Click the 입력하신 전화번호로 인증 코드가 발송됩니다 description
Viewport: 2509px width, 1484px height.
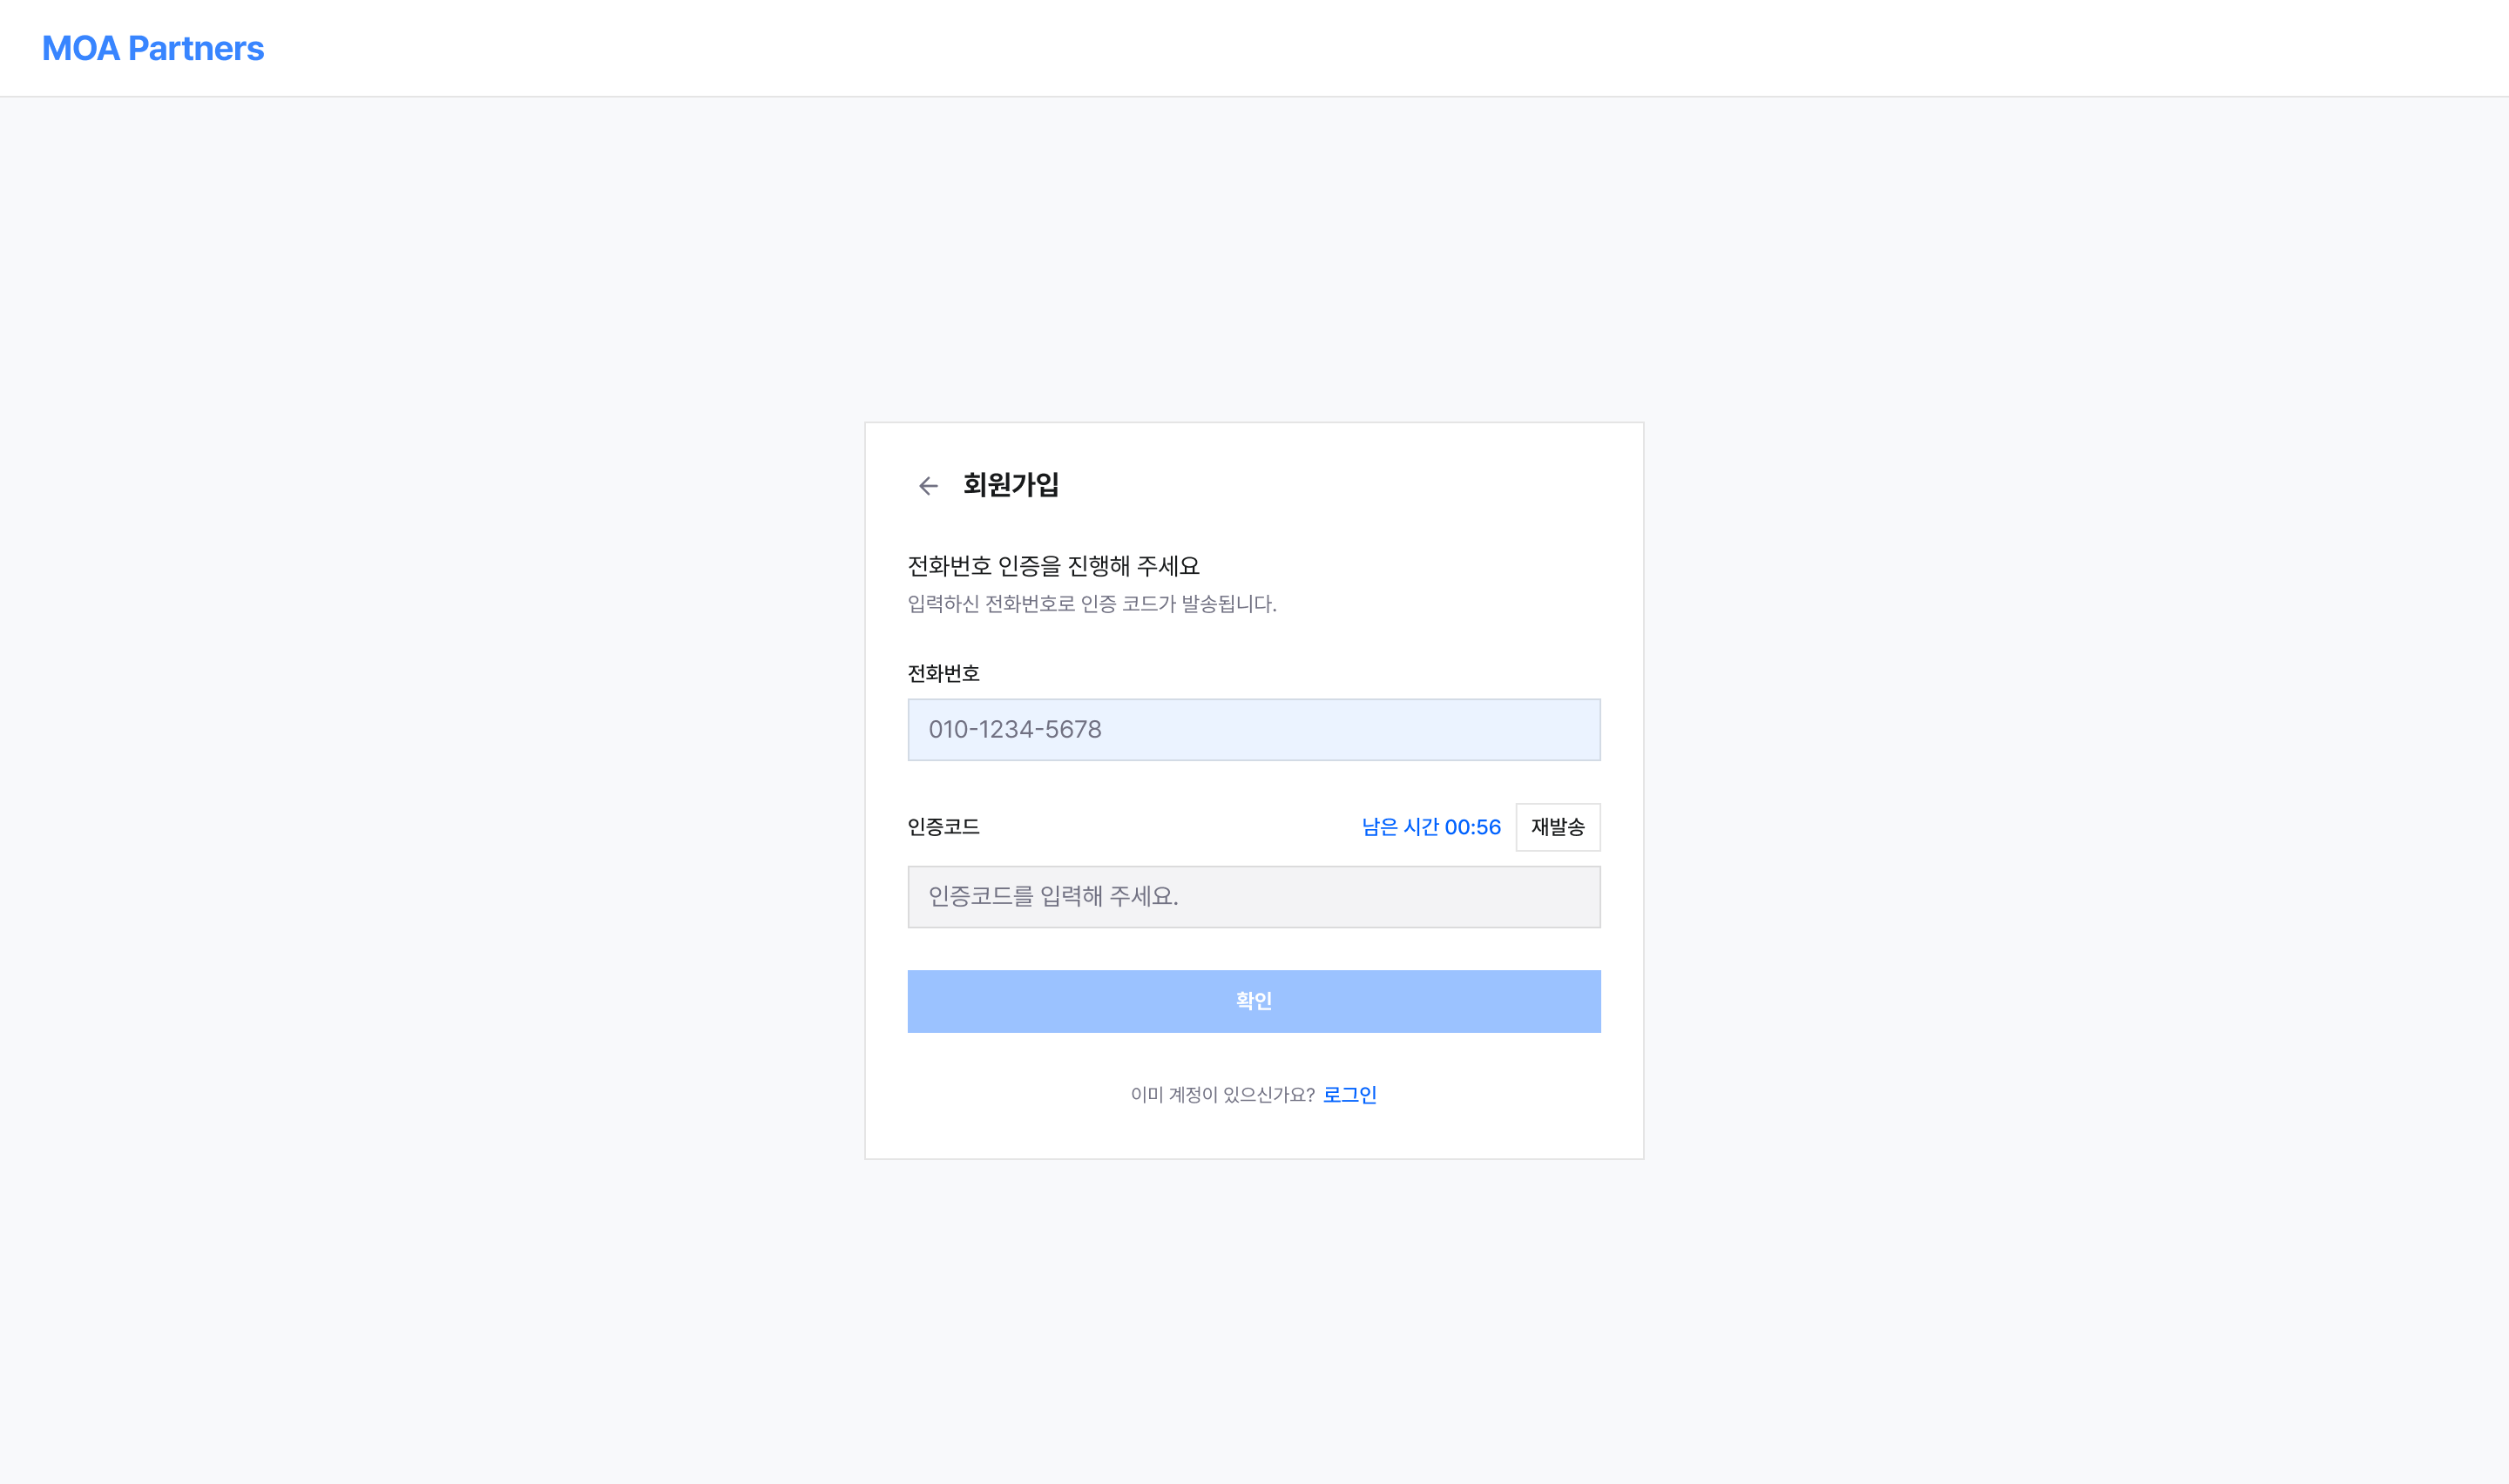click(1091, 604)
